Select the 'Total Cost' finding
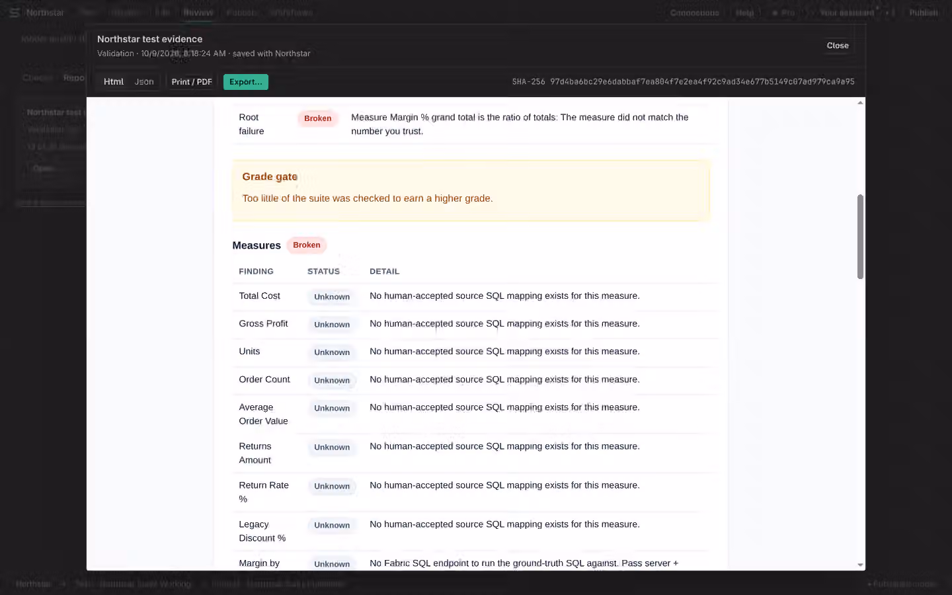This screenshot has height=595, width=952. tap(259, 296)
